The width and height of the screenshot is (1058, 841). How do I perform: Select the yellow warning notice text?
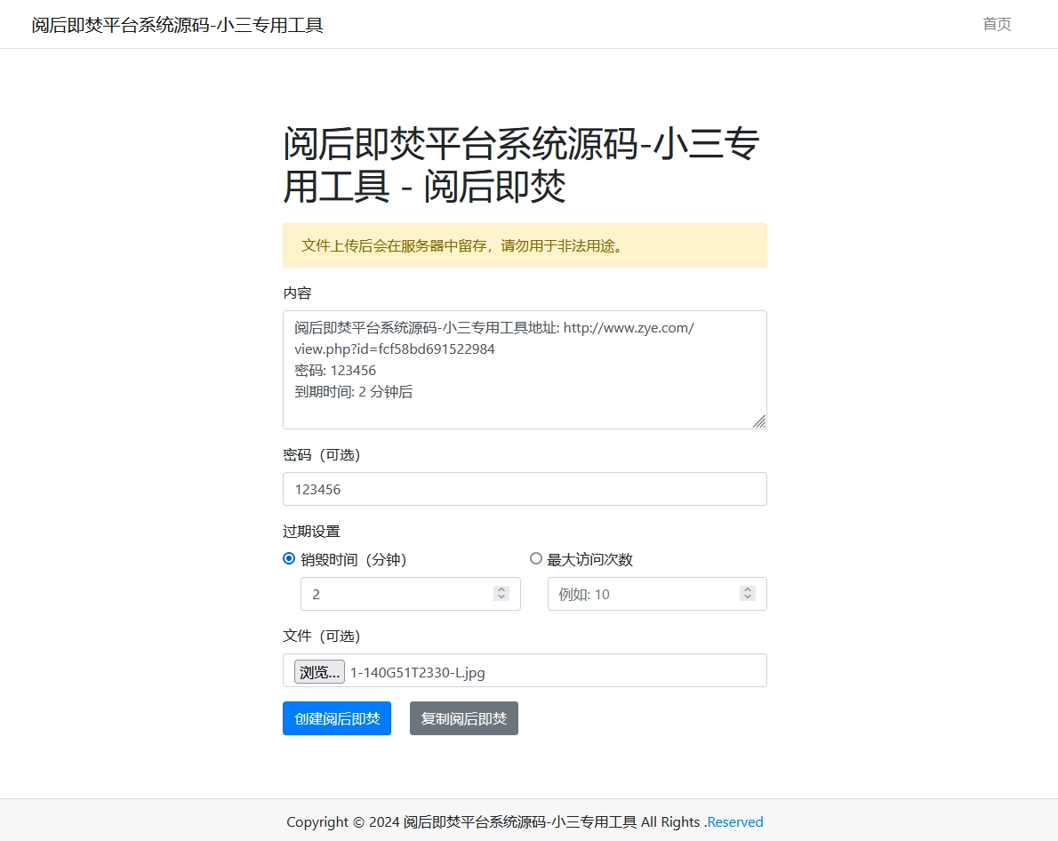pyautogui.click(x=461, y=246)
